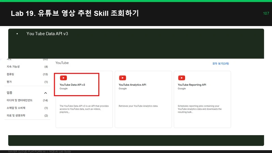Viewport: 272px width, 153px height.
Task: Click the Google label under YouTube Analytics API
Action: (x=123, y=88)
